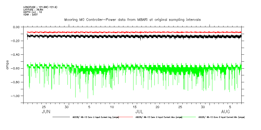Select the Input Current Max legend entry

[159, 117]
